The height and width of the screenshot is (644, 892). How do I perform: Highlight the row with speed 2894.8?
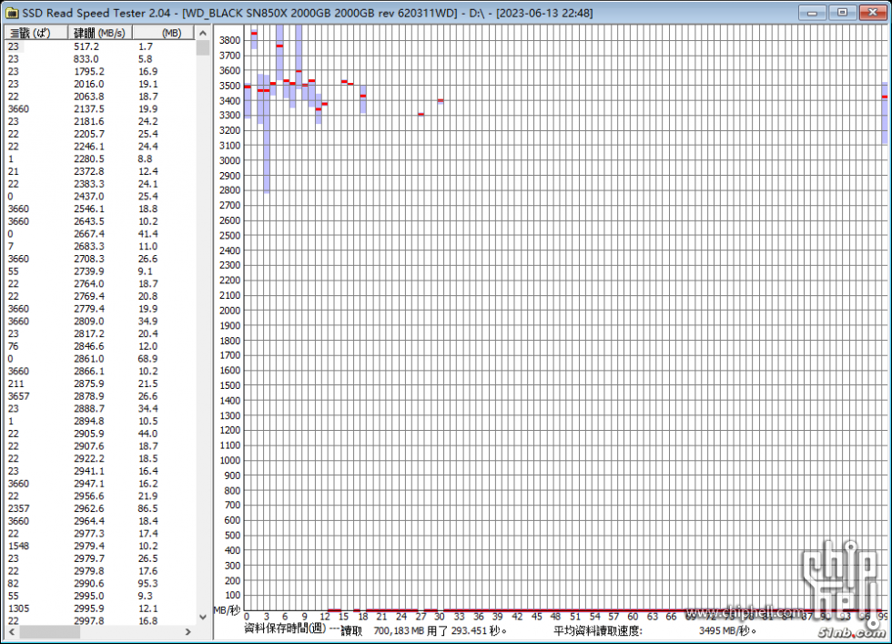tap(100, 422)
